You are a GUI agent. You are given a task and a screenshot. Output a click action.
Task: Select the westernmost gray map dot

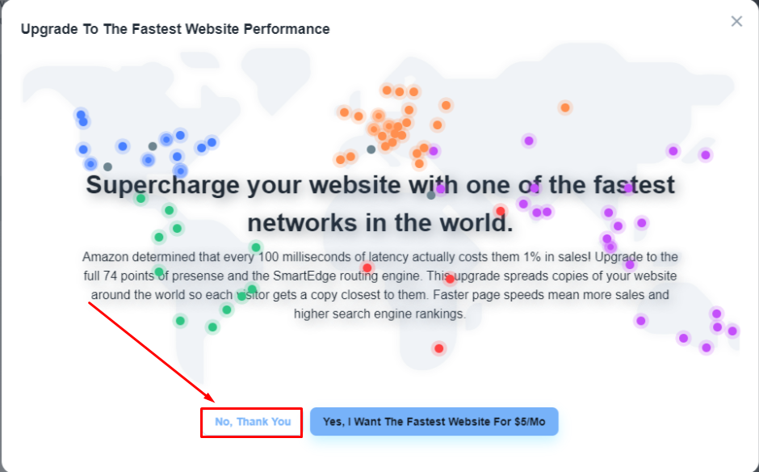[x=107, y=166]
